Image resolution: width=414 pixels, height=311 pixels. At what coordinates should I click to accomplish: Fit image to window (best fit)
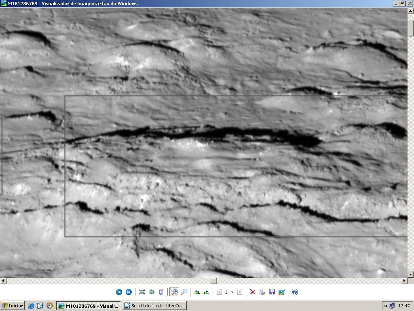tap(142, 292)
